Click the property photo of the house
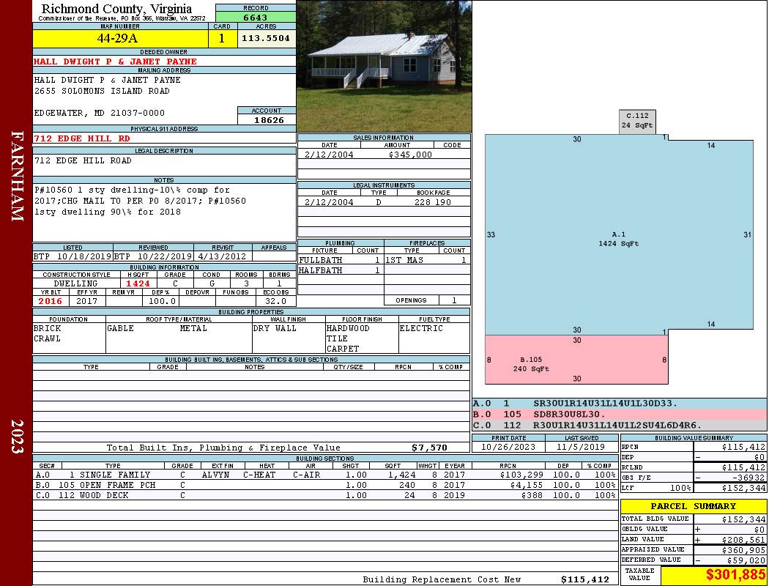Image resolution: width=769 pixels, height=586 pixels. 384,66
